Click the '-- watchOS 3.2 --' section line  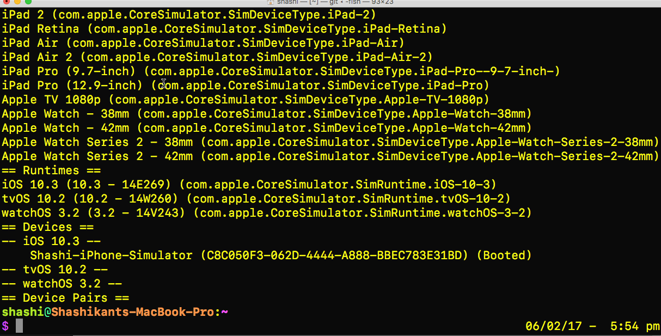62,284
